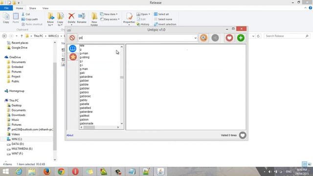Open the File menu tab
The height and width of the screenshot is (176, 313).
click(6, 8)
